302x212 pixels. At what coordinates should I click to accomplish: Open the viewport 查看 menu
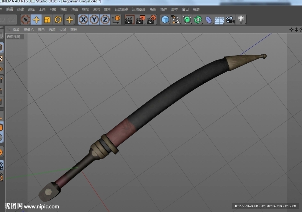[16, 30]
